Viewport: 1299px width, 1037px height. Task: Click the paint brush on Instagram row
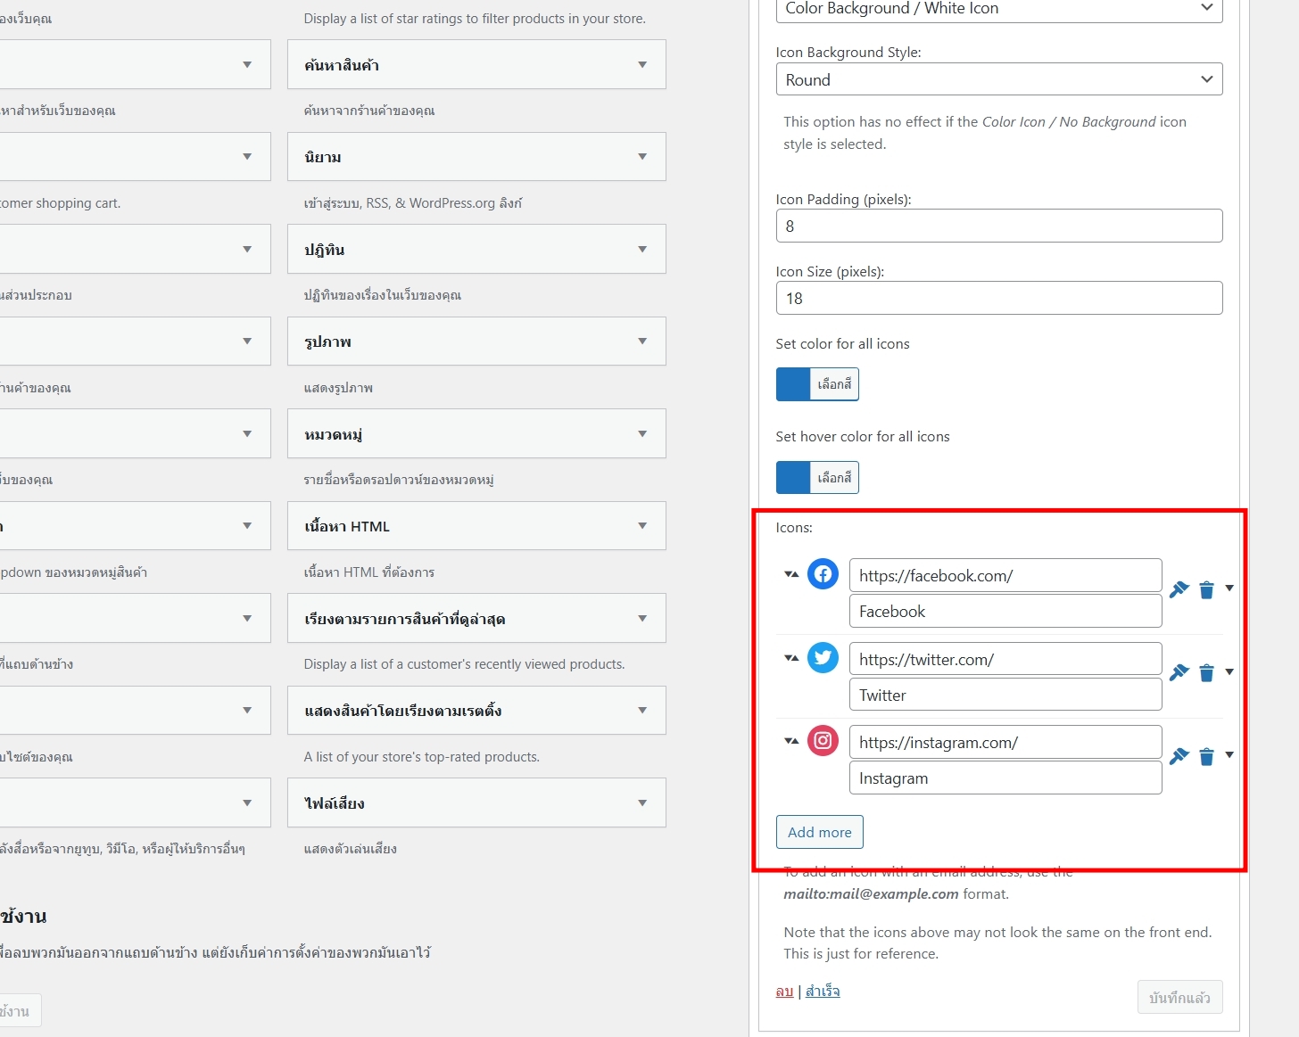pos(1179,757)
